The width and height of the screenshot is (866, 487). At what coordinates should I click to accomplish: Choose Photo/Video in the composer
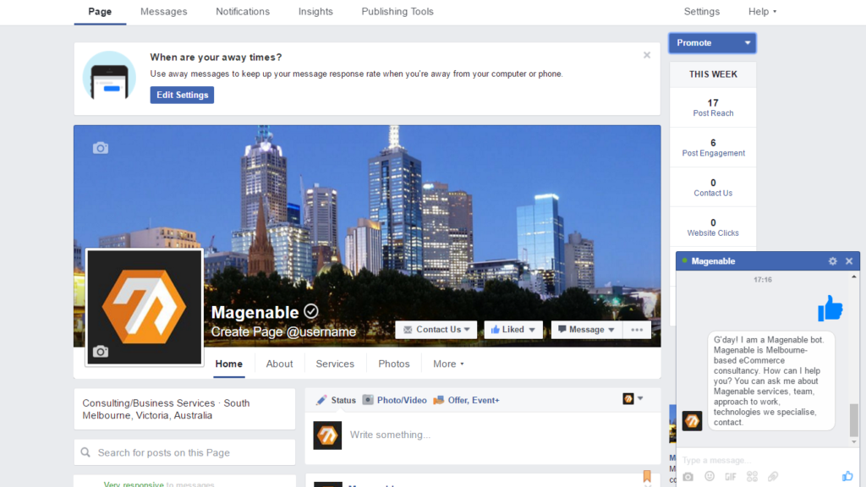click(394, 400)
